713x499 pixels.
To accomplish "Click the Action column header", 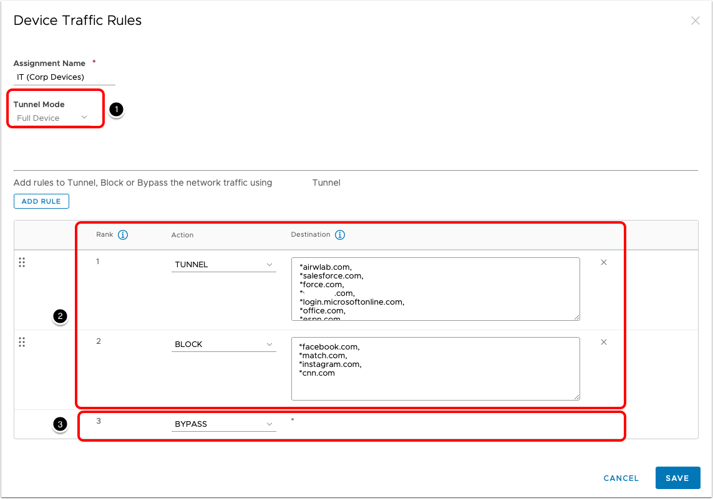I will [x=182, y=235].
